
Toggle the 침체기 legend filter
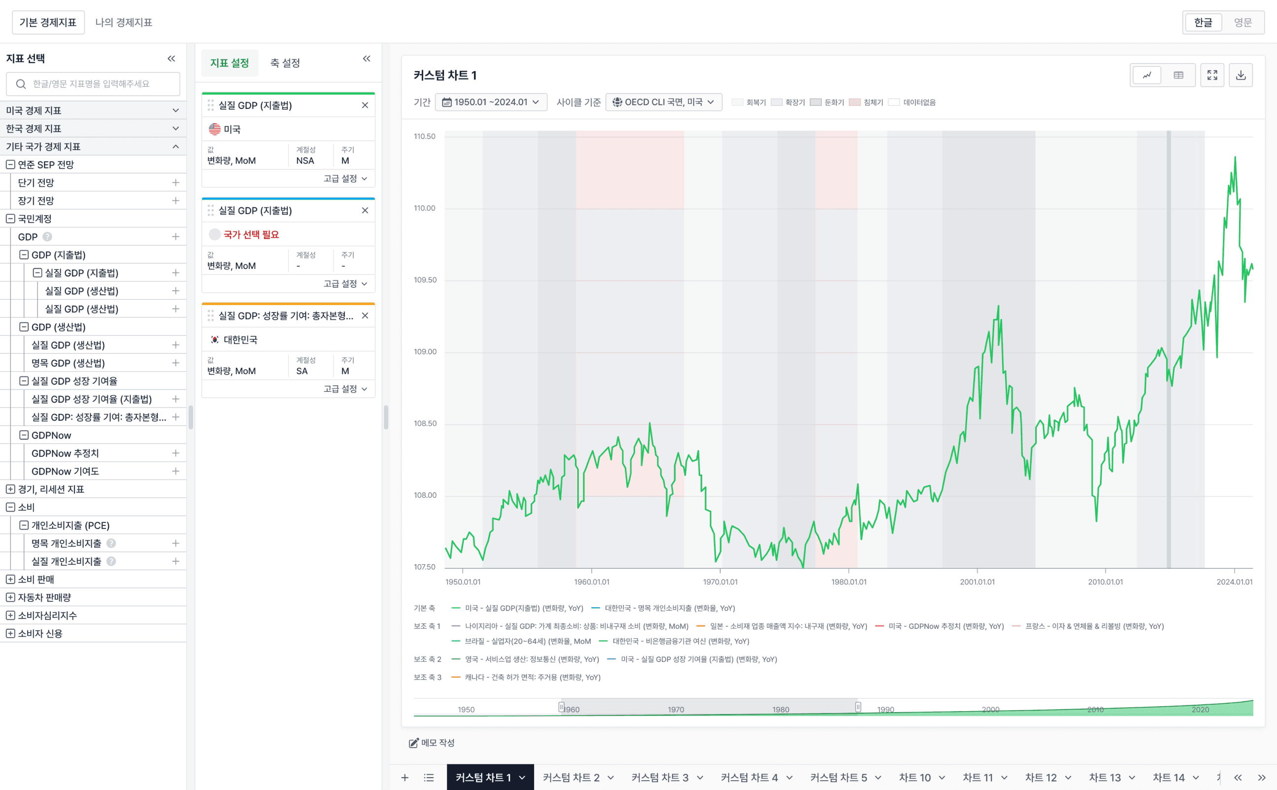(x=867, y=103)
